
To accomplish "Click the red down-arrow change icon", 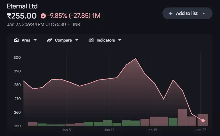I will click(x=43, y=16).
